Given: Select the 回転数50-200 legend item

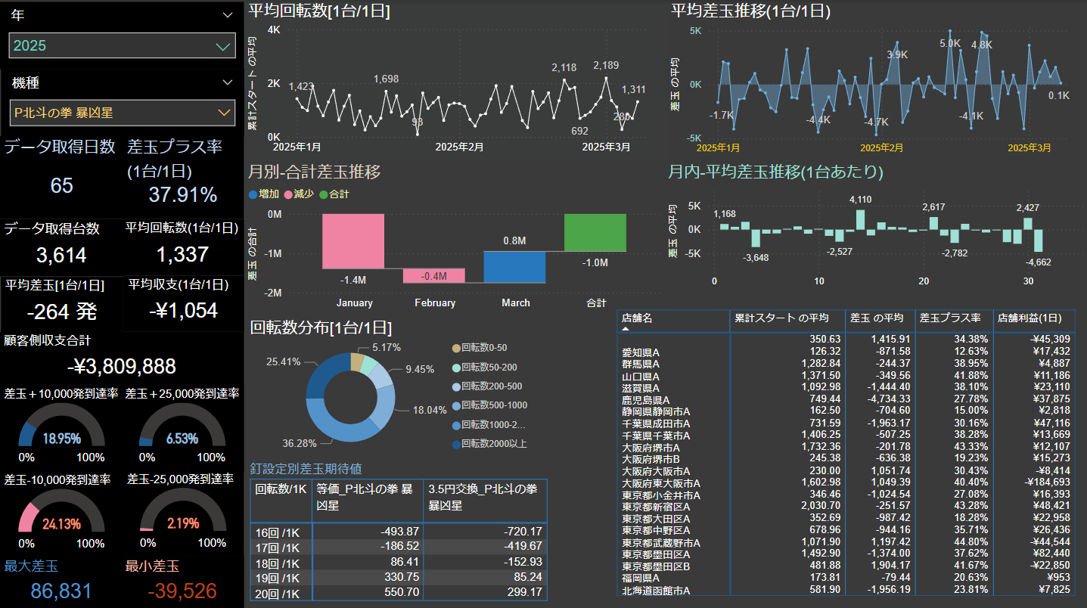Looking at the screenshot, I should 455,367.
